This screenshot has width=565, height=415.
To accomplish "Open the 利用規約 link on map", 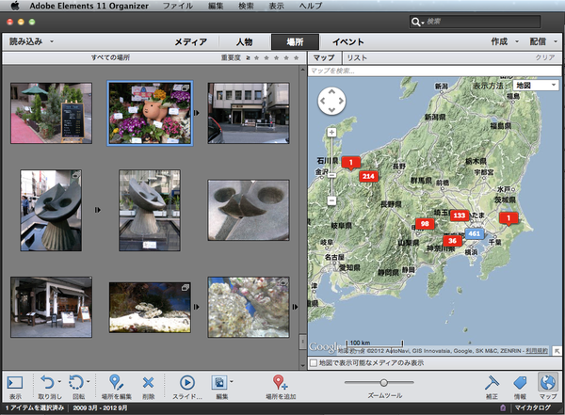I will (x=537, y=350).
